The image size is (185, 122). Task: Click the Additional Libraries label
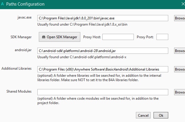pos(16,68)
